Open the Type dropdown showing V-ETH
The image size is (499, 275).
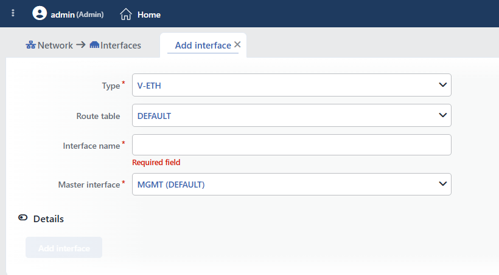pyautogui.click(x=291, y=85)
